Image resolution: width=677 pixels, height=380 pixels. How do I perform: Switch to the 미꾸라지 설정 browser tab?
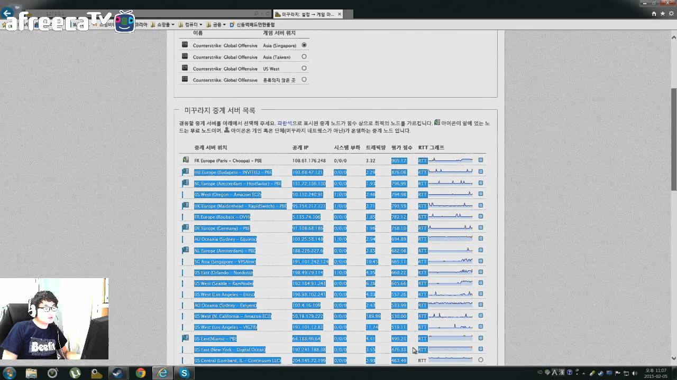coord(308,14)
